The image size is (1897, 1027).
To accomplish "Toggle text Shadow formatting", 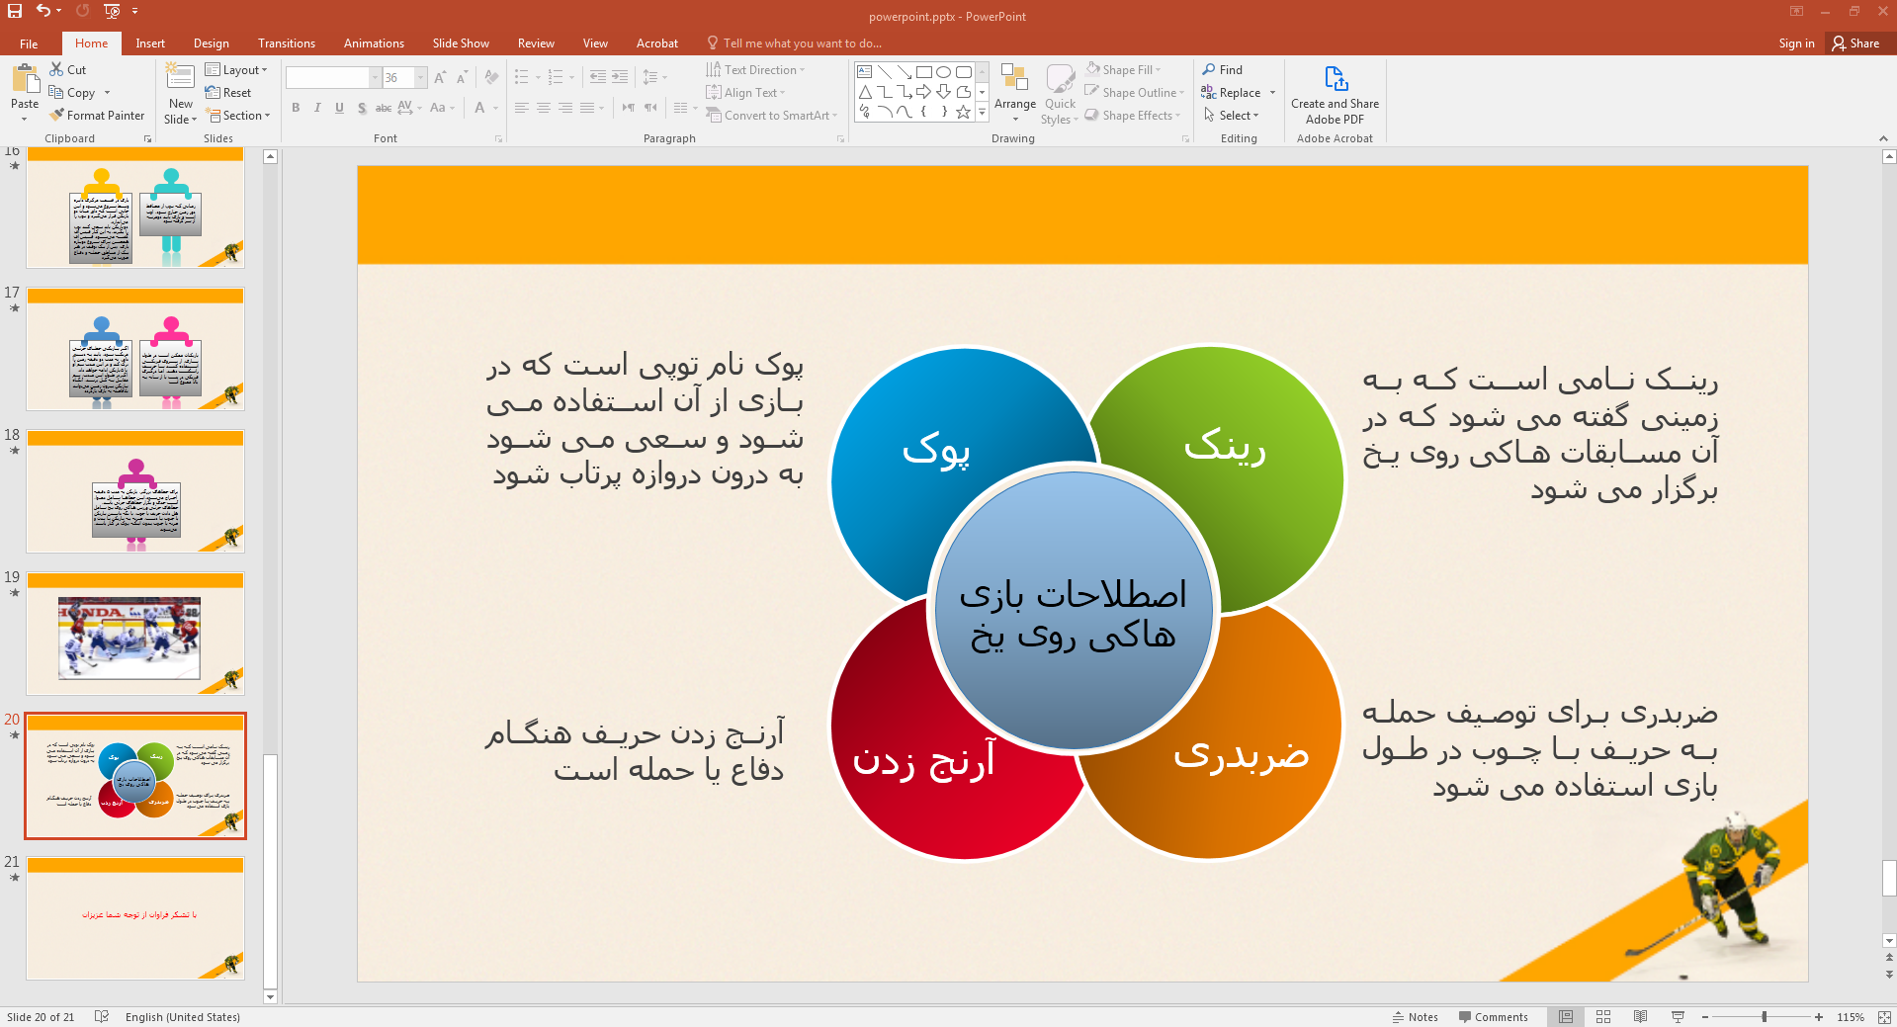I will click(x=362, y=108).
